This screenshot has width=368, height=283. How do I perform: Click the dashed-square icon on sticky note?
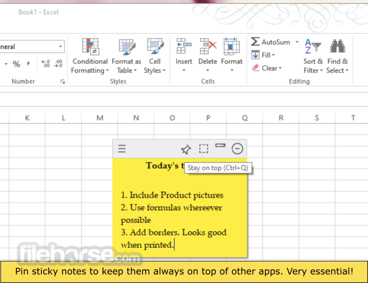tap(203, 149)
